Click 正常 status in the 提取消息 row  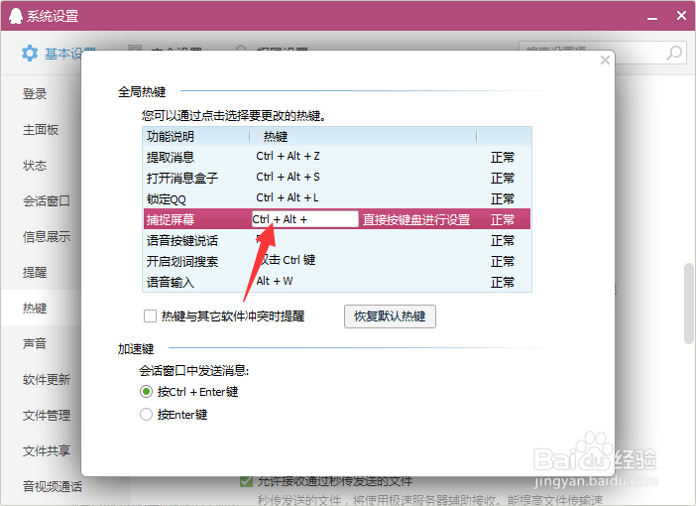[x=503, y=157]
